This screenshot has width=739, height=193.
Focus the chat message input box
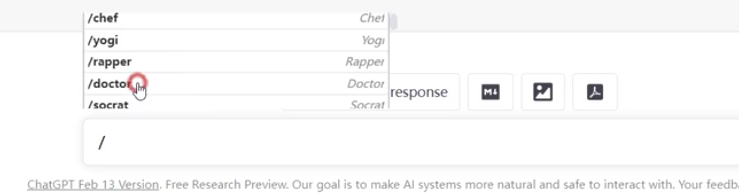coord(411,142)
